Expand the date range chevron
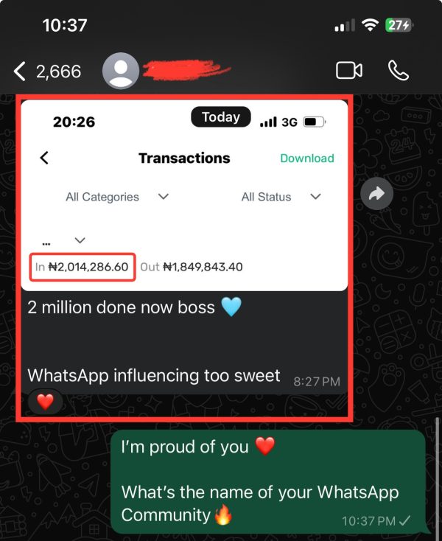Image resolution: width=442 pixels, height=541 pixels. click(80, 240)
